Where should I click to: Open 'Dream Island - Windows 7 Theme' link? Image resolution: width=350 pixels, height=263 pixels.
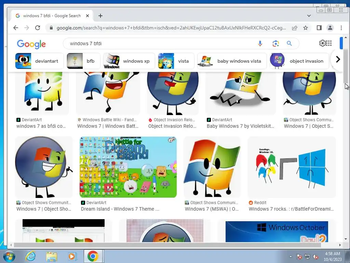[x=120, y=209]
